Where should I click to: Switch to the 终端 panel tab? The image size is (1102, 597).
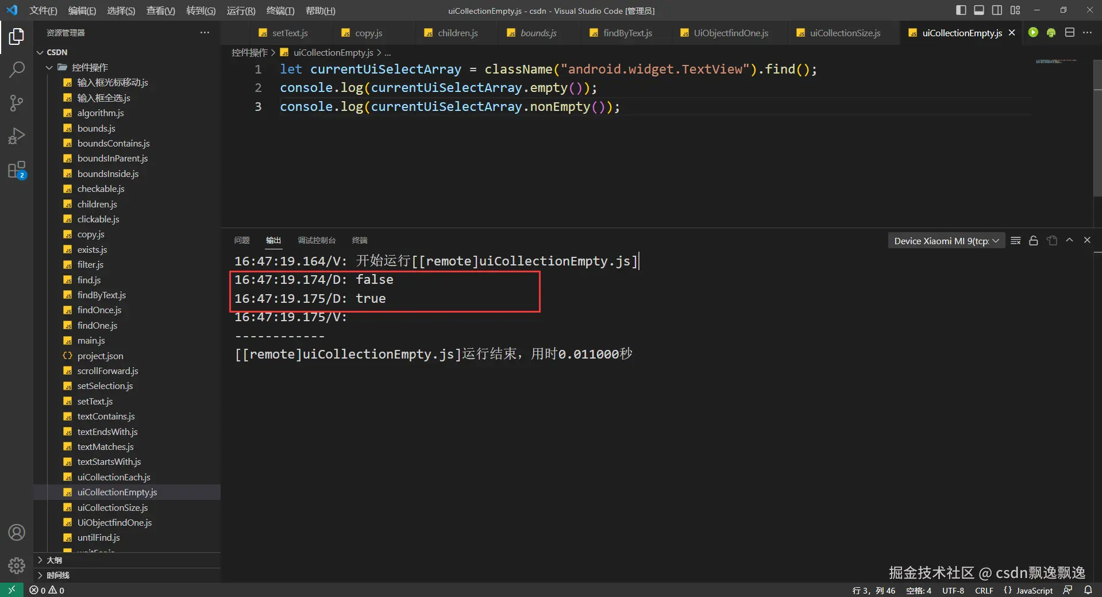tap(360, 240)
